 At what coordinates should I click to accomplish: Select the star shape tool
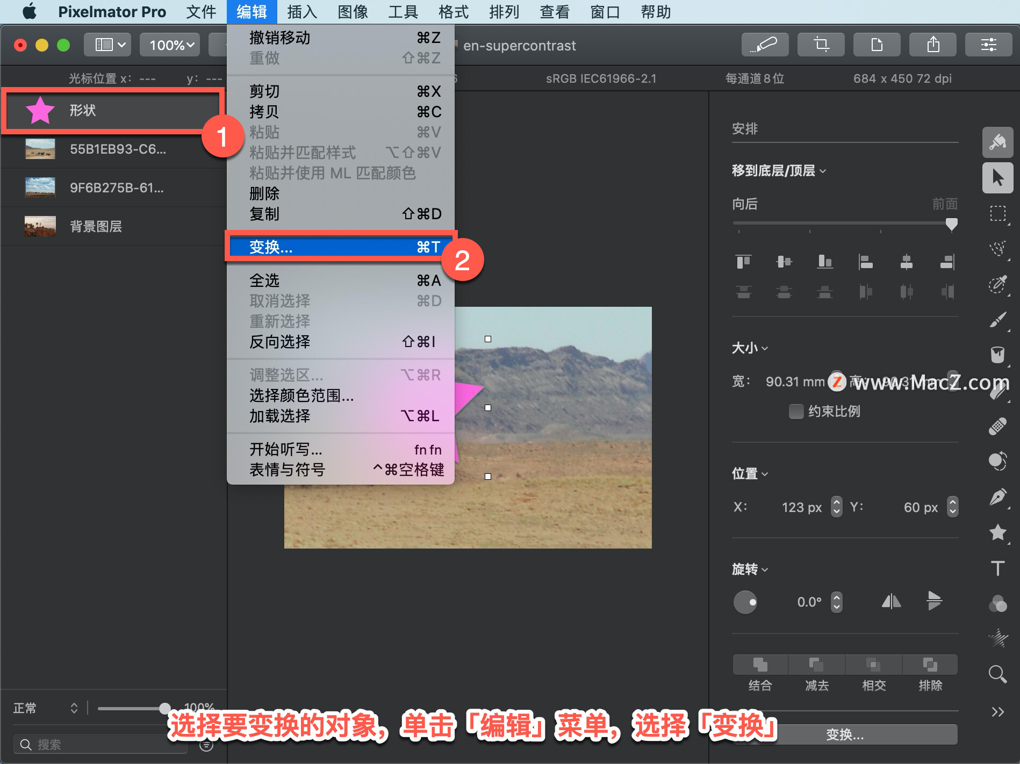pyautogui.click(x=998, y=532)
